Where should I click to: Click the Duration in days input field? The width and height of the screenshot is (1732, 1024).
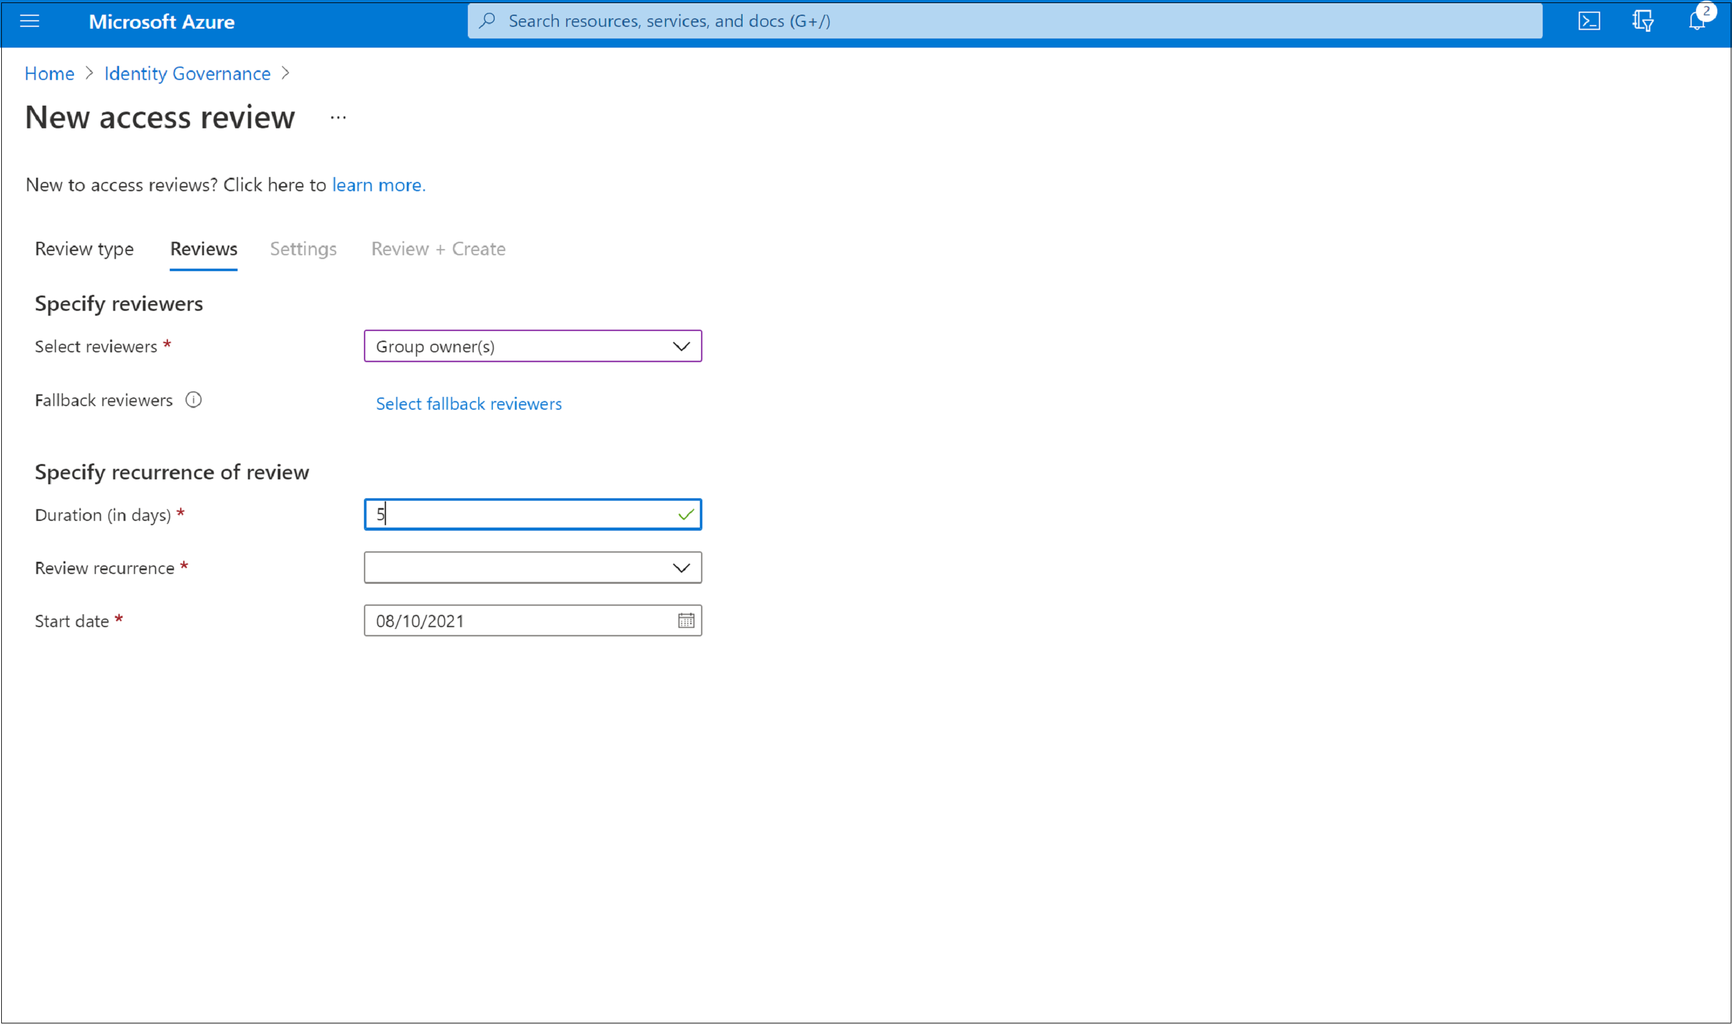533,513
